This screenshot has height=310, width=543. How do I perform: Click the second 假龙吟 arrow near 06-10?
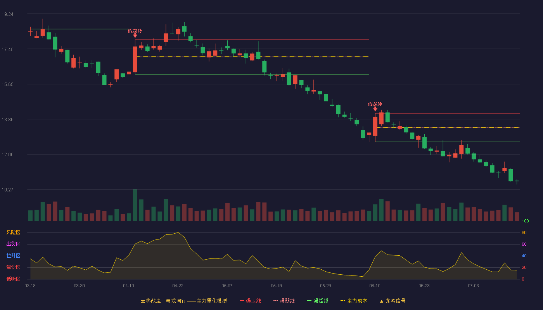click(x=375, y=109)
